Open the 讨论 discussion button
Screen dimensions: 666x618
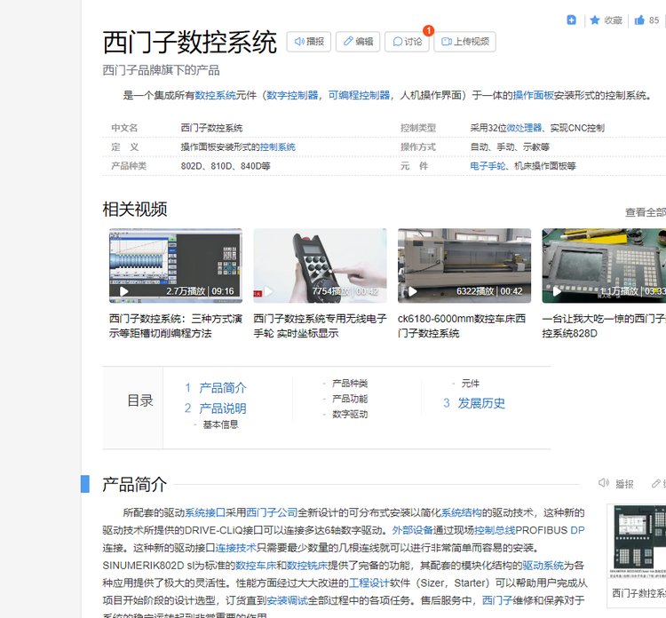tap(407, 42)
